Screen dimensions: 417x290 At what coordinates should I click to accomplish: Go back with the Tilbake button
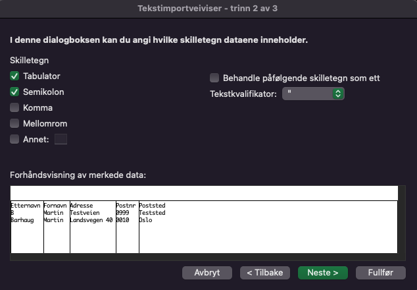click(265, 273)
